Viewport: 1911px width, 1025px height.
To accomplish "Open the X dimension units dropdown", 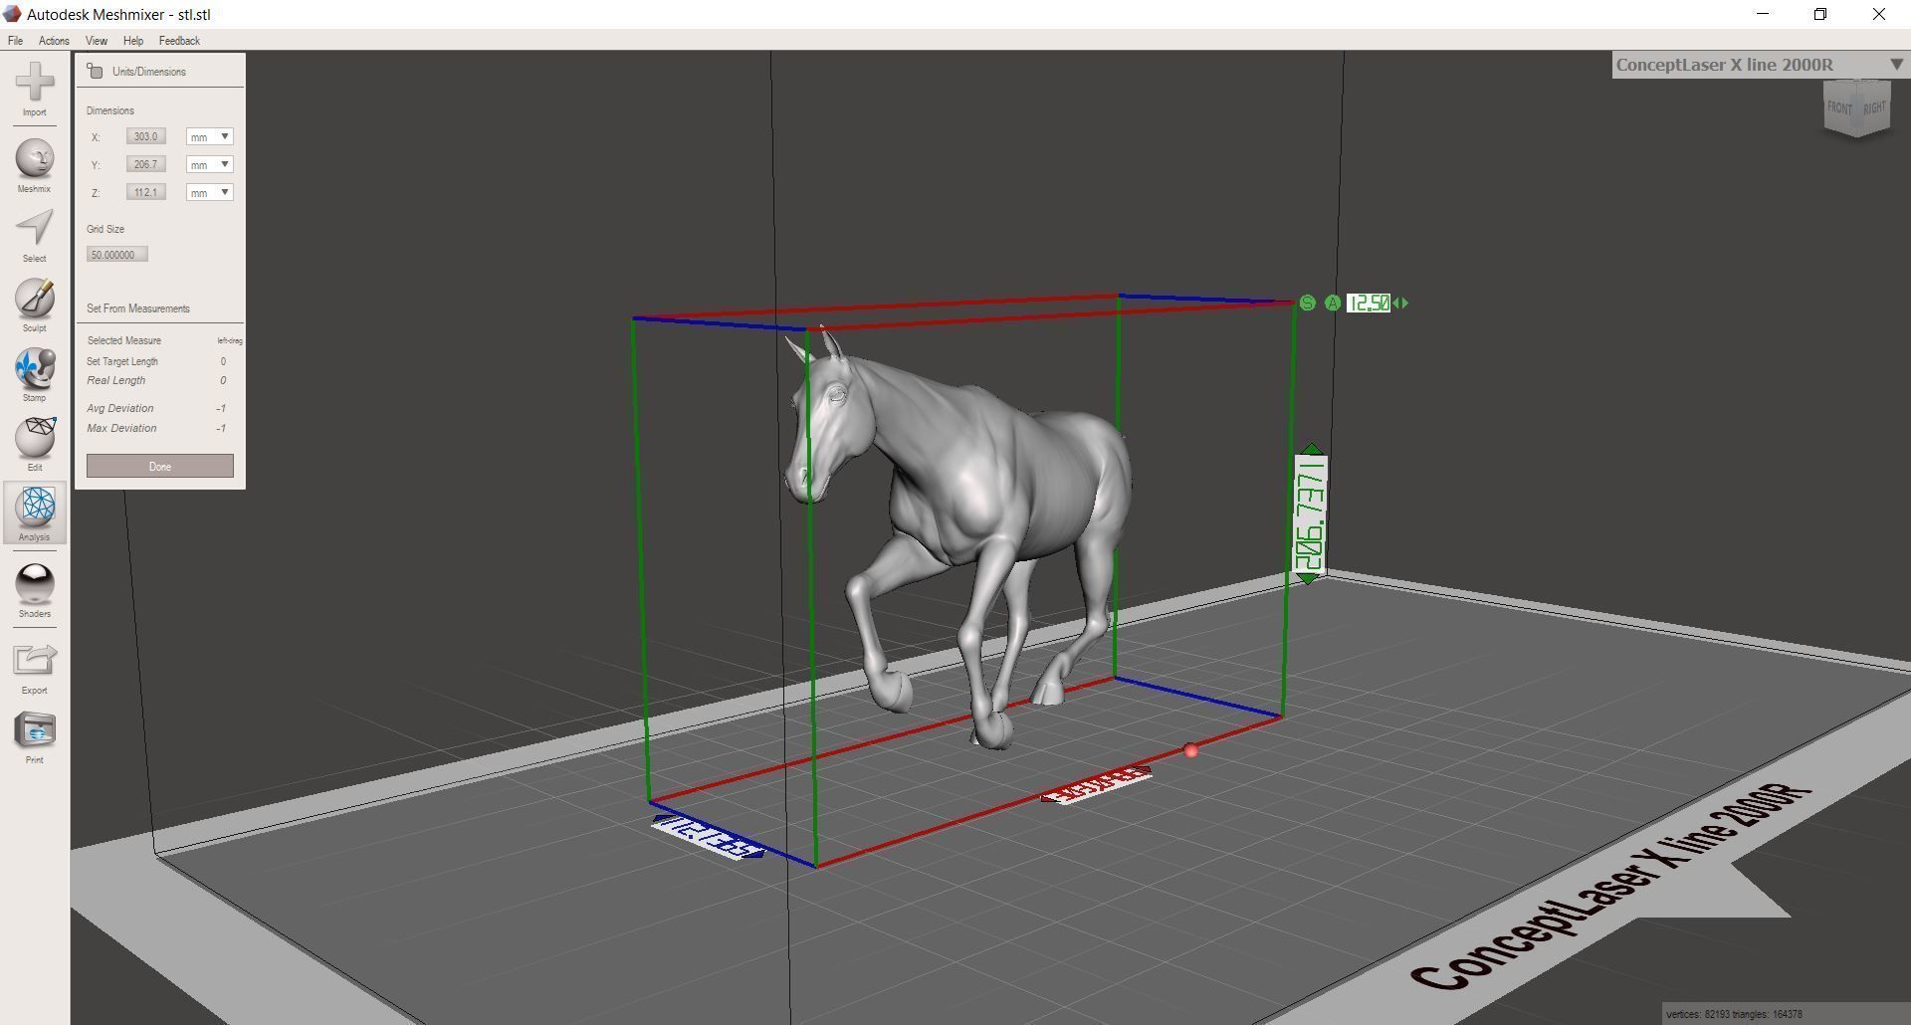I will [x=209, y=136].
